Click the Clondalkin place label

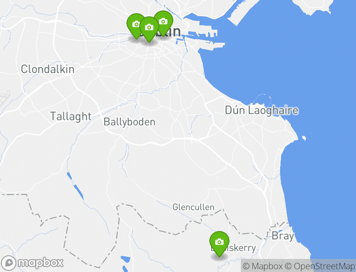pyautogui.click(x=48, y=69)
